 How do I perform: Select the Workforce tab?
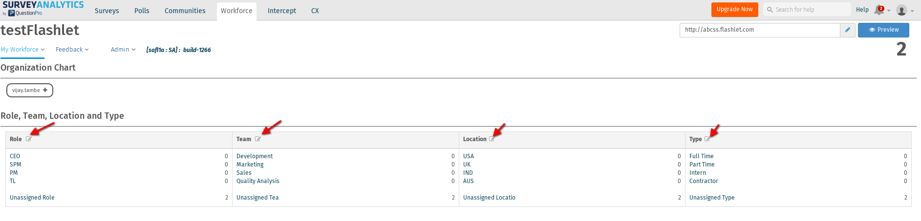click(236, 11)
